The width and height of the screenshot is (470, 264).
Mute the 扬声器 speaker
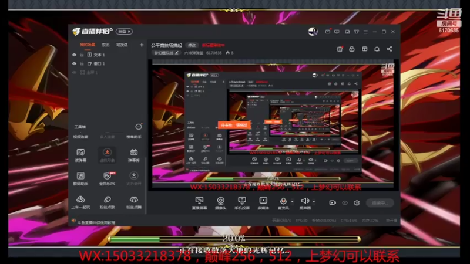click(x=305, y=203)
